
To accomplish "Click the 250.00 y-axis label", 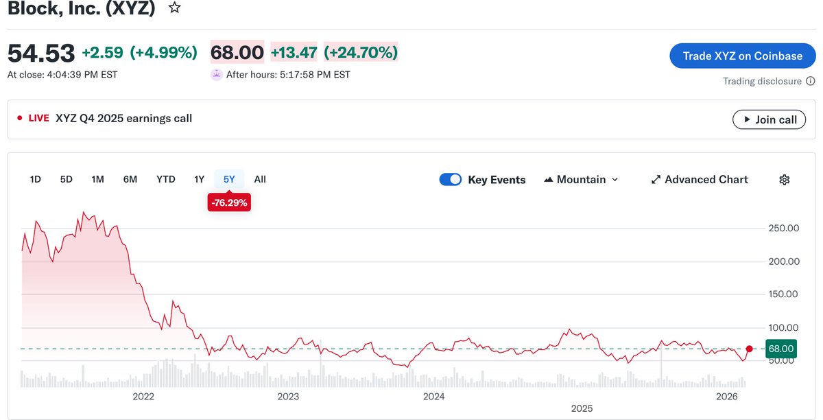I will 785,228.
